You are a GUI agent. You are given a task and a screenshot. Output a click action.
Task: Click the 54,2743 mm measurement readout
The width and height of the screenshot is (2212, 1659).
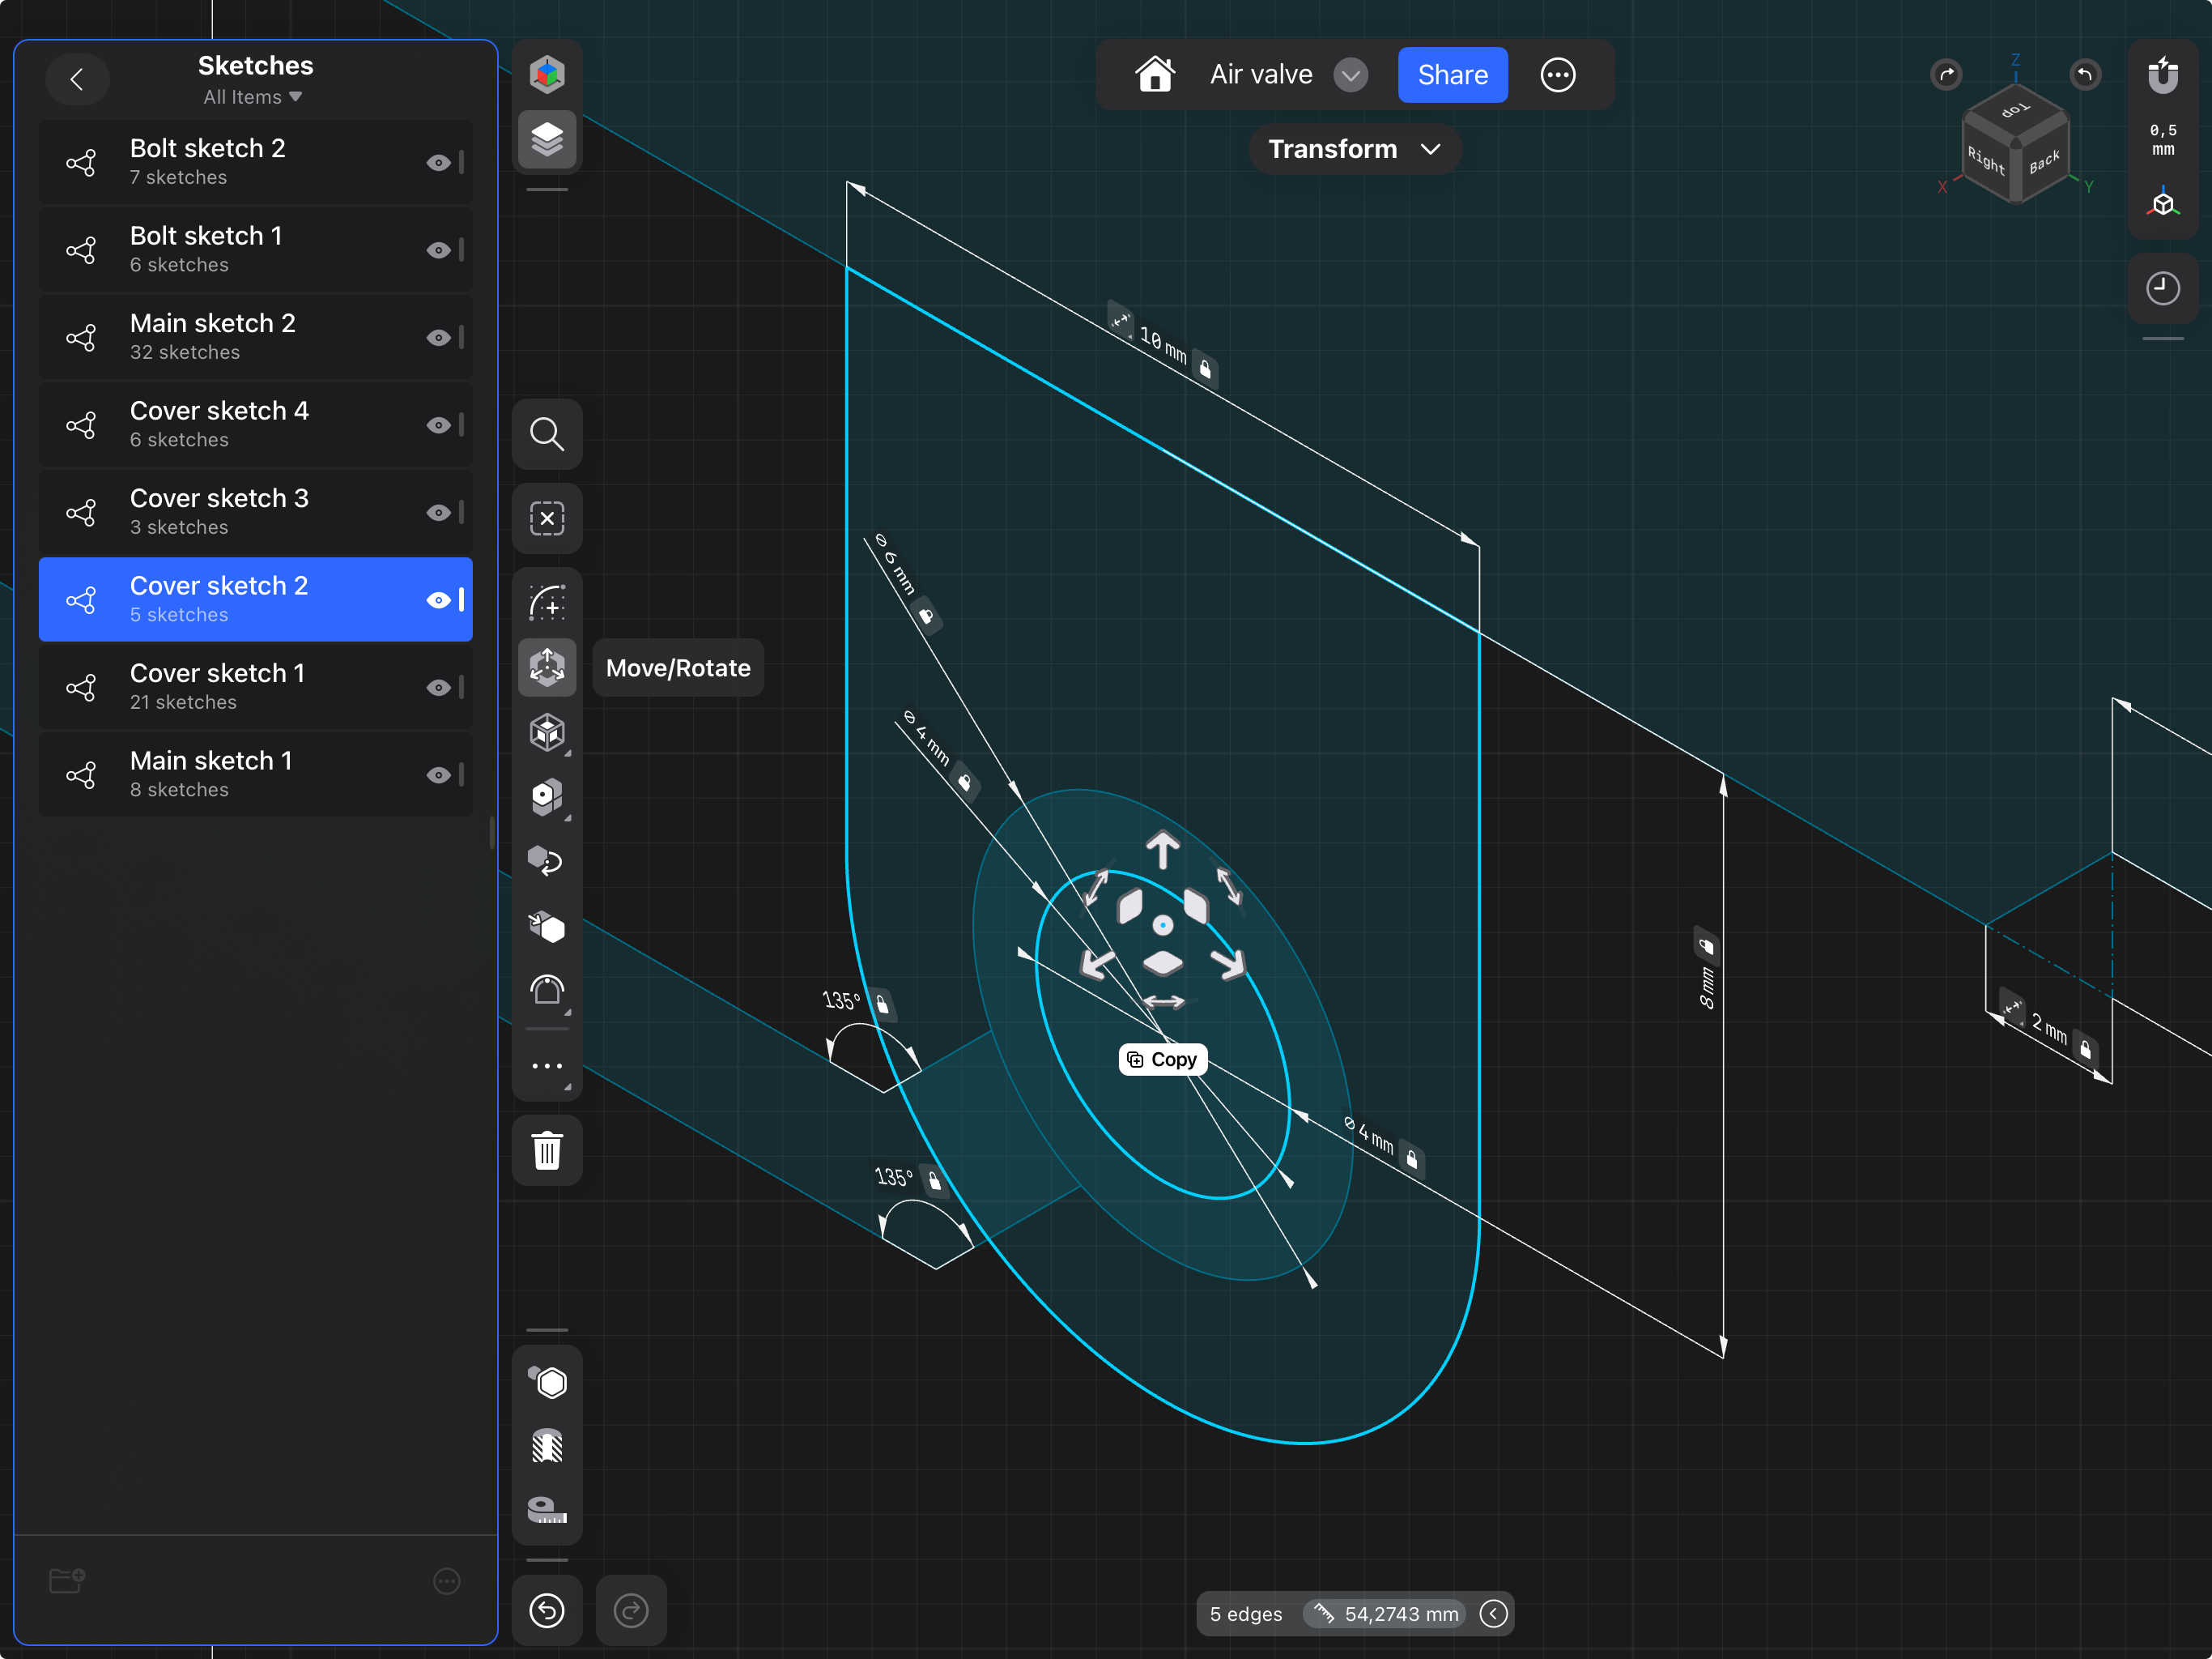(x=1386, y=1614)
